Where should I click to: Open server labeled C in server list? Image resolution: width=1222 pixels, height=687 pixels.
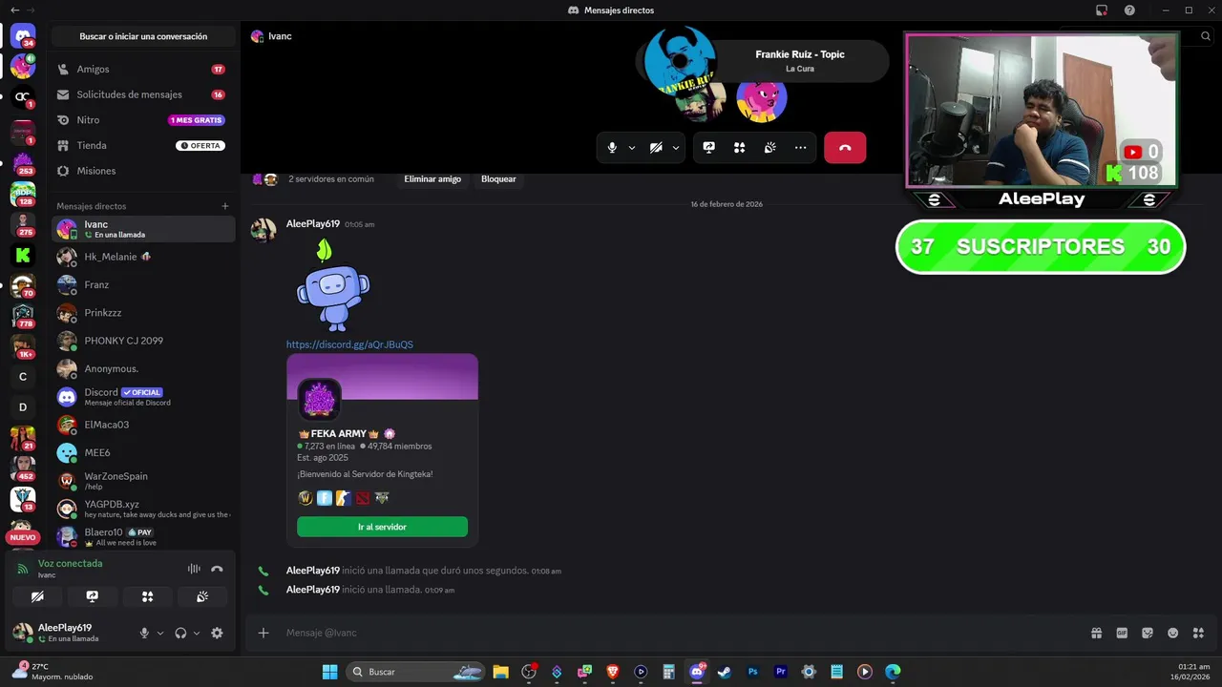(23, 377)
